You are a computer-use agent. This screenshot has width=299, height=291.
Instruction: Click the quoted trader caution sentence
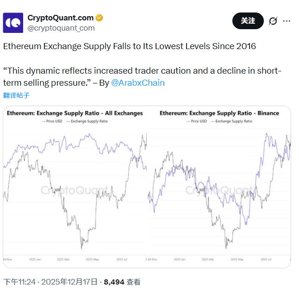point(139,71)
